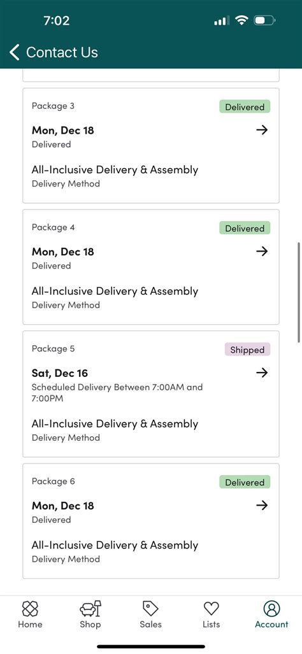Select the Delivered badge on Package 3
This screenshot has width=302, height=654.
(x=245, y=107)
